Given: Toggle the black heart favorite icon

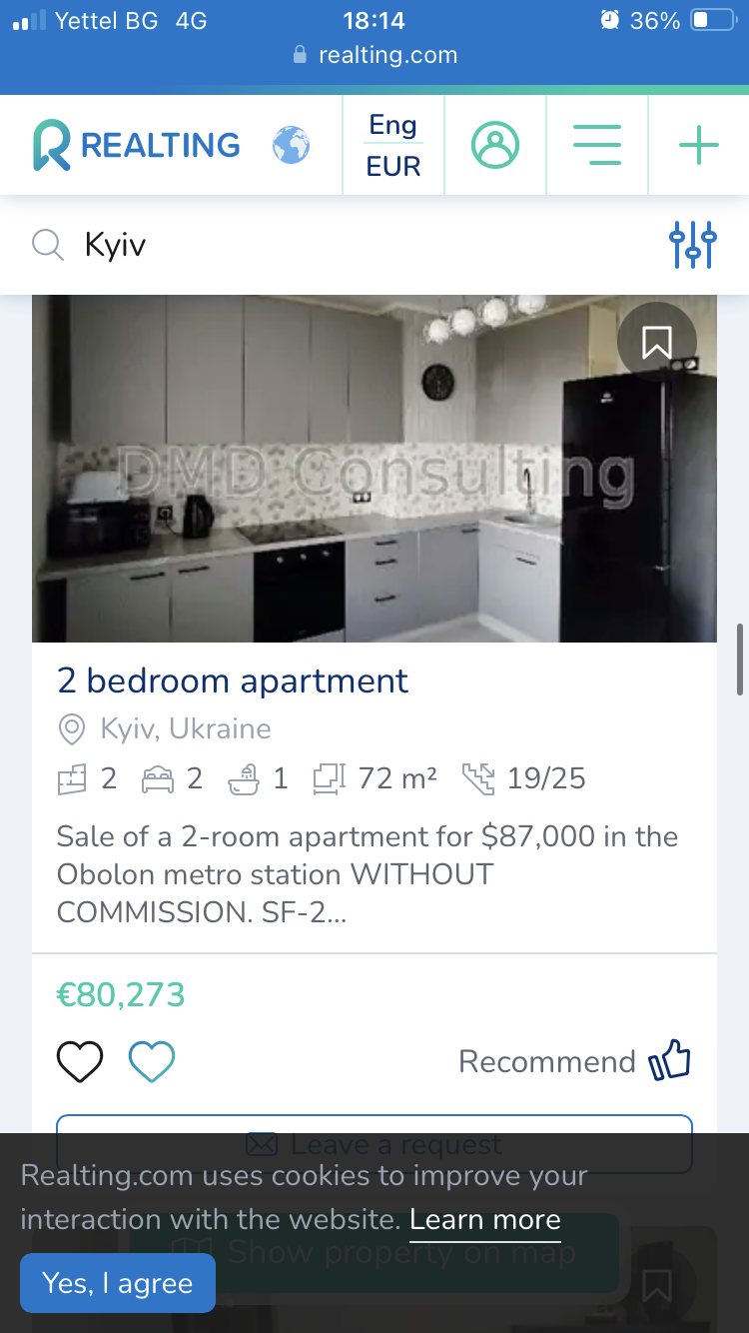Looking at the screenshot, I should pos(80,1061).
